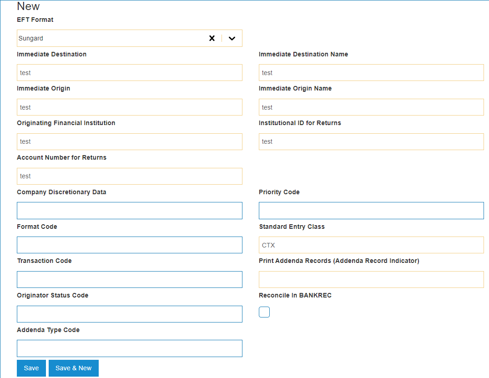Click the Transaction Code label
The height and width of the screenshot is (378, 489).
click(x=44, y=261)
